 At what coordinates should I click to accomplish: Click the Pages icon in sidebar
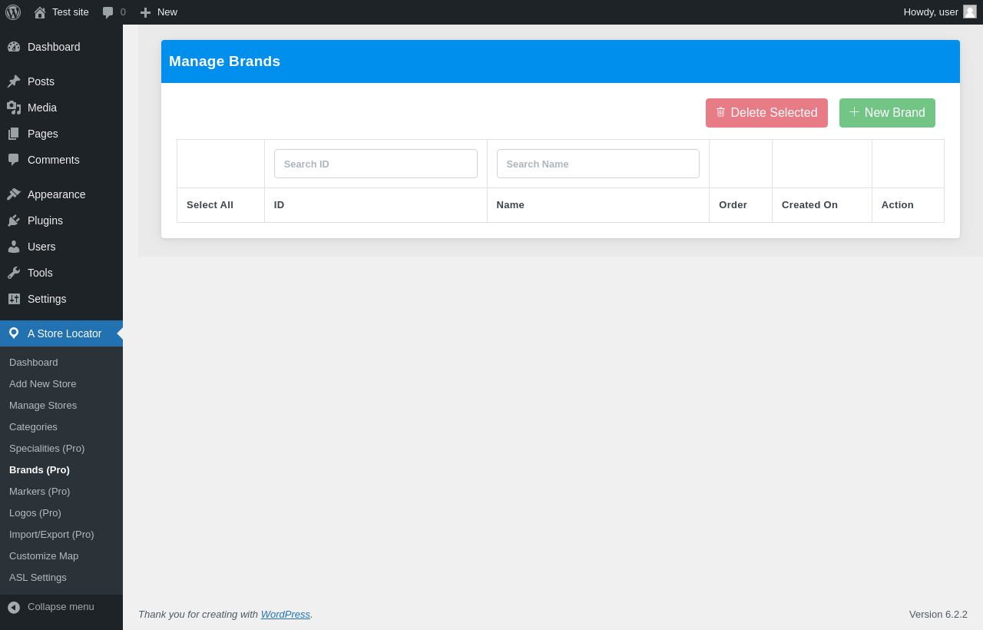pos(14,134)
